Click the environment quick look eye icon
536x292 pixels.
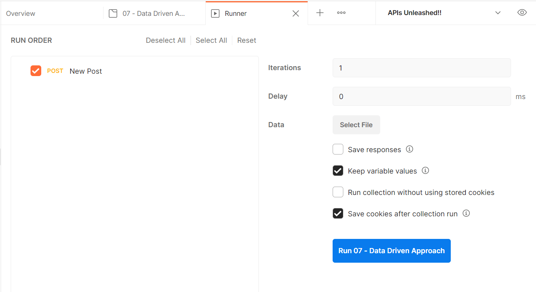[522, 13]
